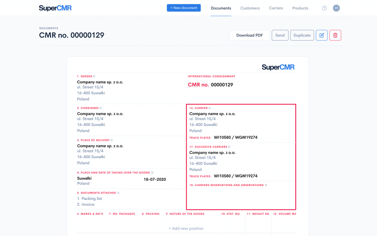Click the red trash delete icon
This screenshot has width=377, height=236.
(335, 35)
